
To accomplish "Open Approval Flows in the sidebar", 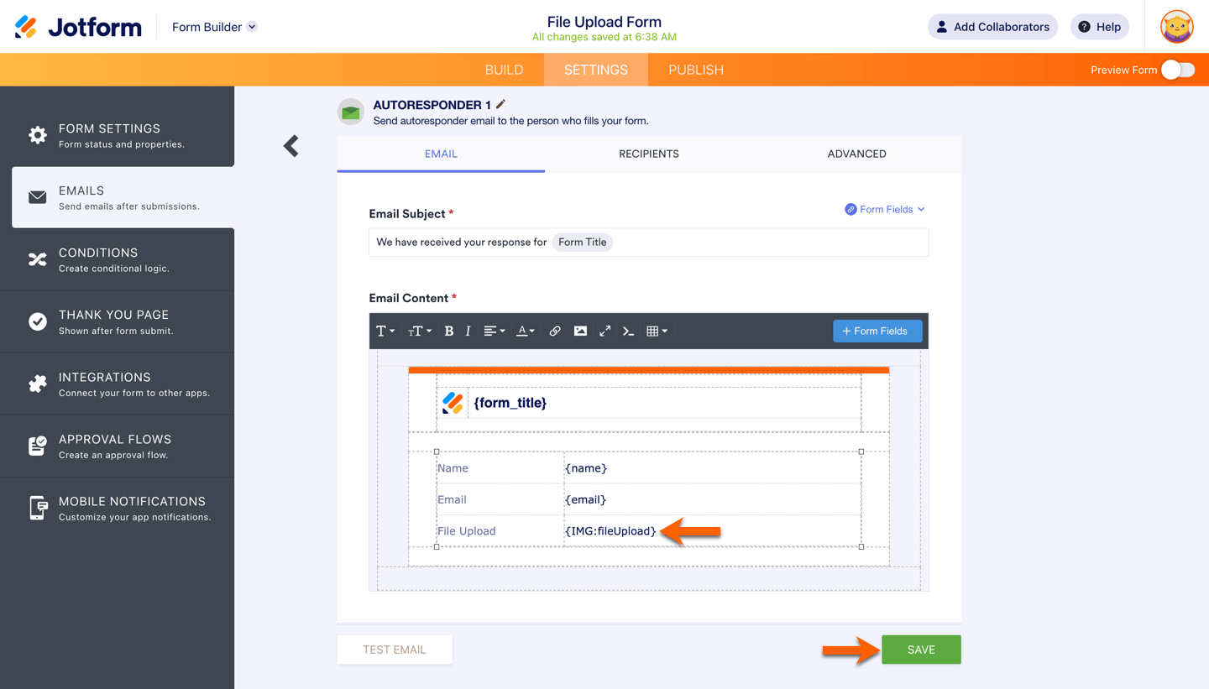I will click(118, 446).
